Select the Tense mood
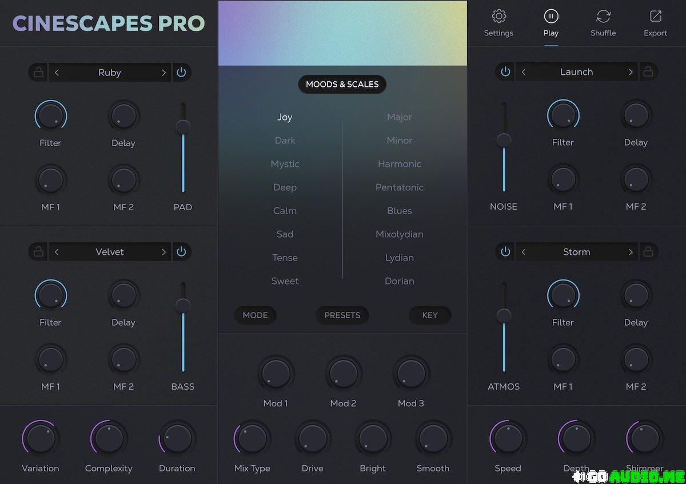 pyautogui.click(x=285, y=258)
